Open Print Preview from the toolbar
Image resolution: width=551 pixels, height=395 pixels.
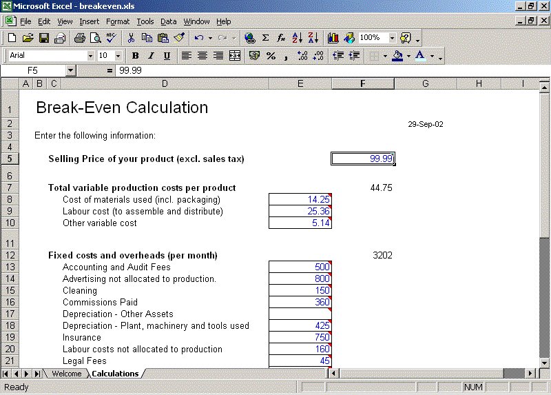tap(95, 38)
